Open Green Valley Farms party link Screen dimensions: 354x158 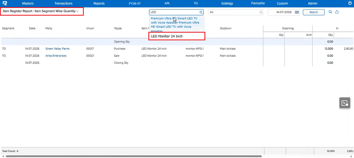tap(57, 49)
